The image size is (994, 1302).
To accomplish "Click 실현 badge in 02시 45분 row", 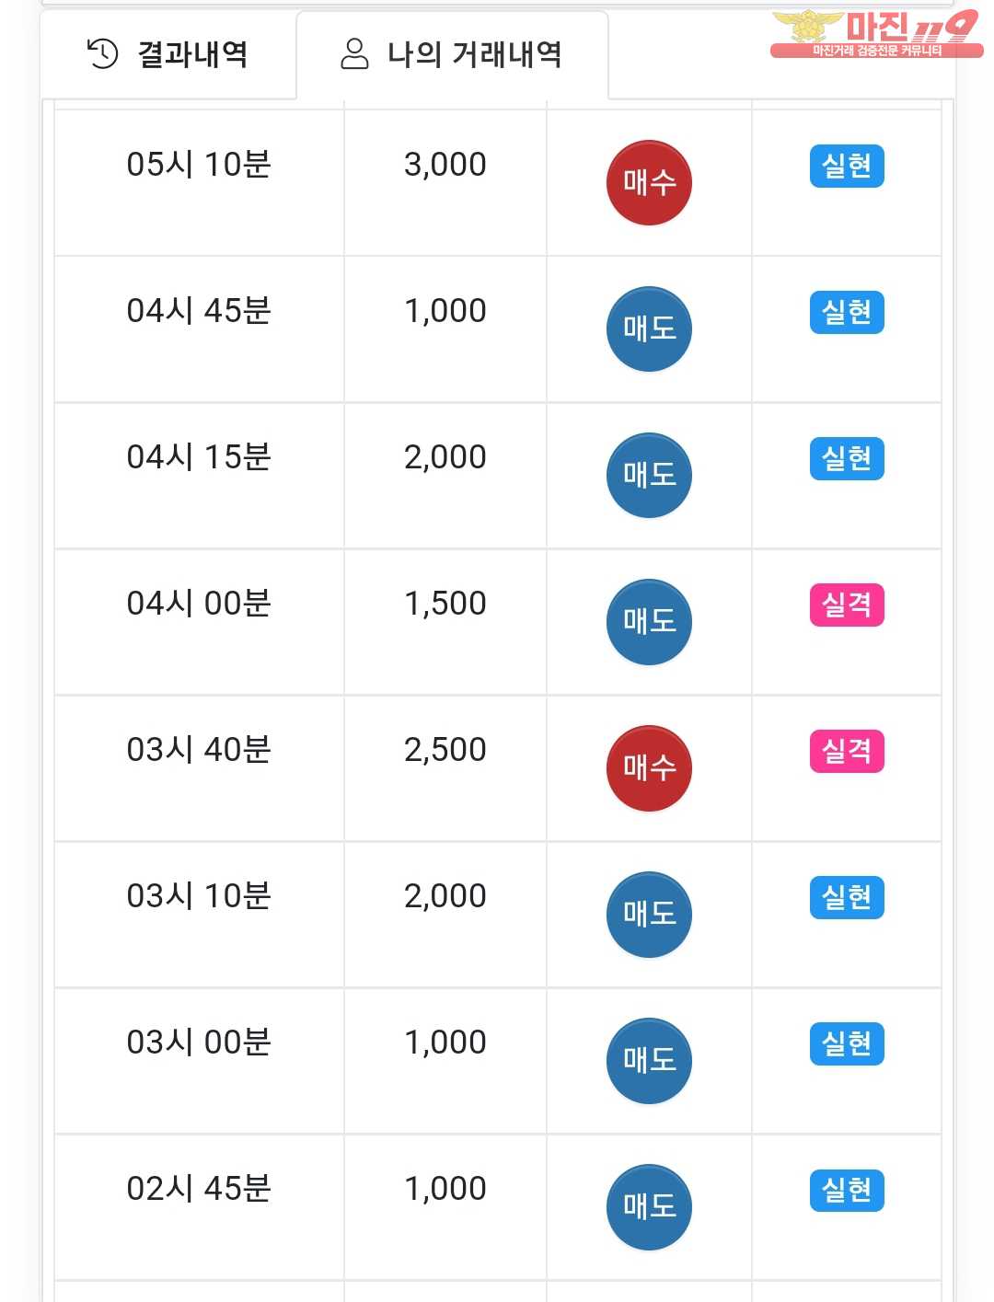I will tap(847, 1191).
